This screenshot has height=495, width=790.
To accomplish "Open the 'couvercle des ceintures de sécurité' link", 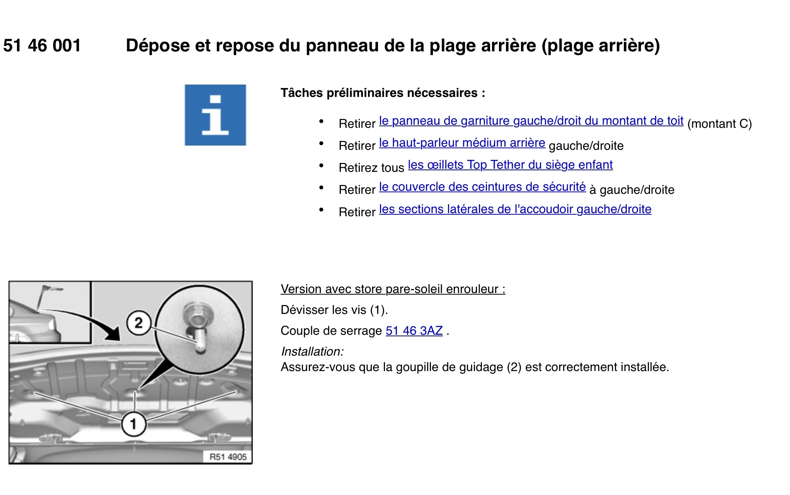I will 482,187.
